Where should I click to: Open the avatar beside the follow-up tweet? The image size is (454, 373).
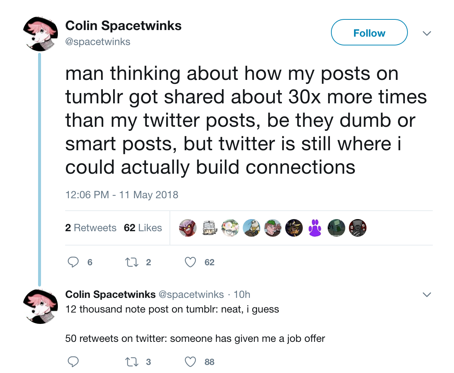pyautogui.click(x=40, y=306)
